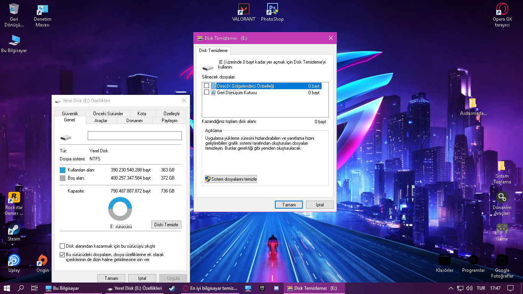Launch Rockstar Games from the desktop
The height and width of the screenshot is (294, 523).
click(x=14, y=204)
